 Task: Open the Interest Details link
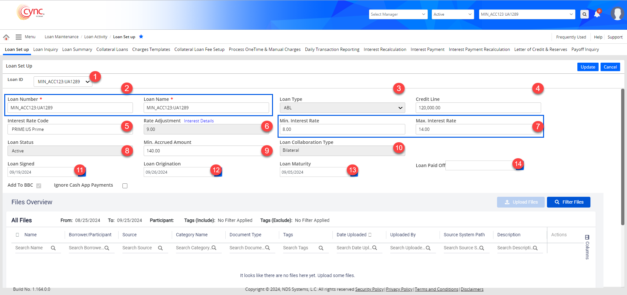[x=199, y=121]
